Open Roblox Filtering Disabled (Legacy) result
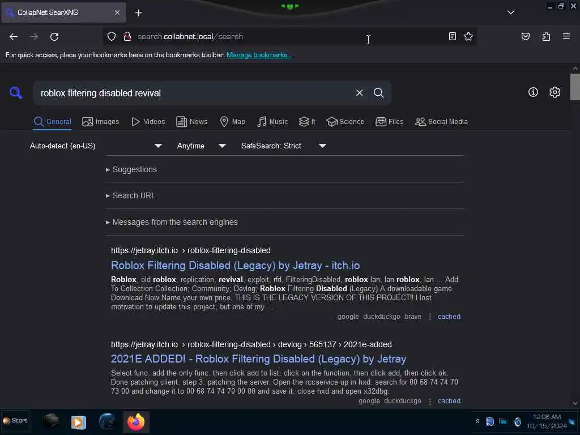This screenshot has height=435, width=580. 235,266
